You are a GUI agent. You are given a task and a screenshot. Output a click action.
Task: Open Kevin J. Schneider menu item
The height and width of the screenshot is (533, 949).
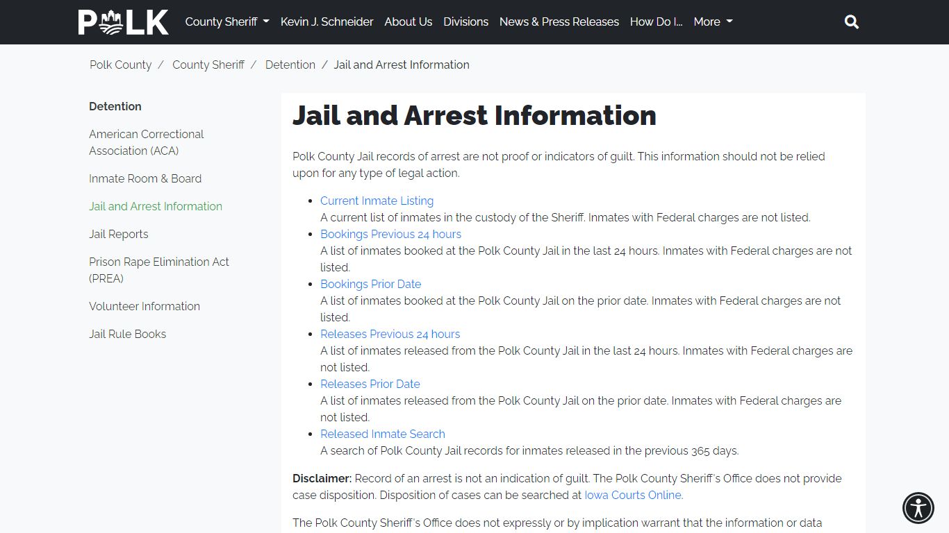coord(327,22)
